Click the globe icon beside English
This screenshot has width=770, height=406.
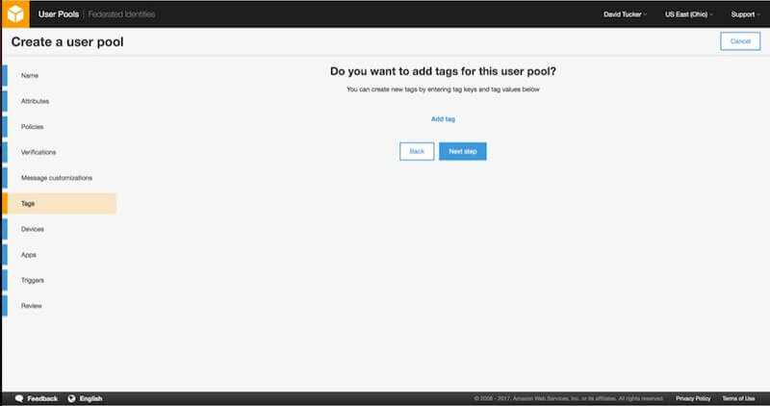pos(71,398)
